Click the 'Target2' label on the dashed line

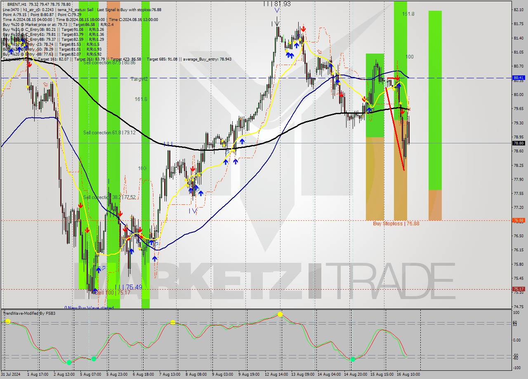click(x=139, y=79)
